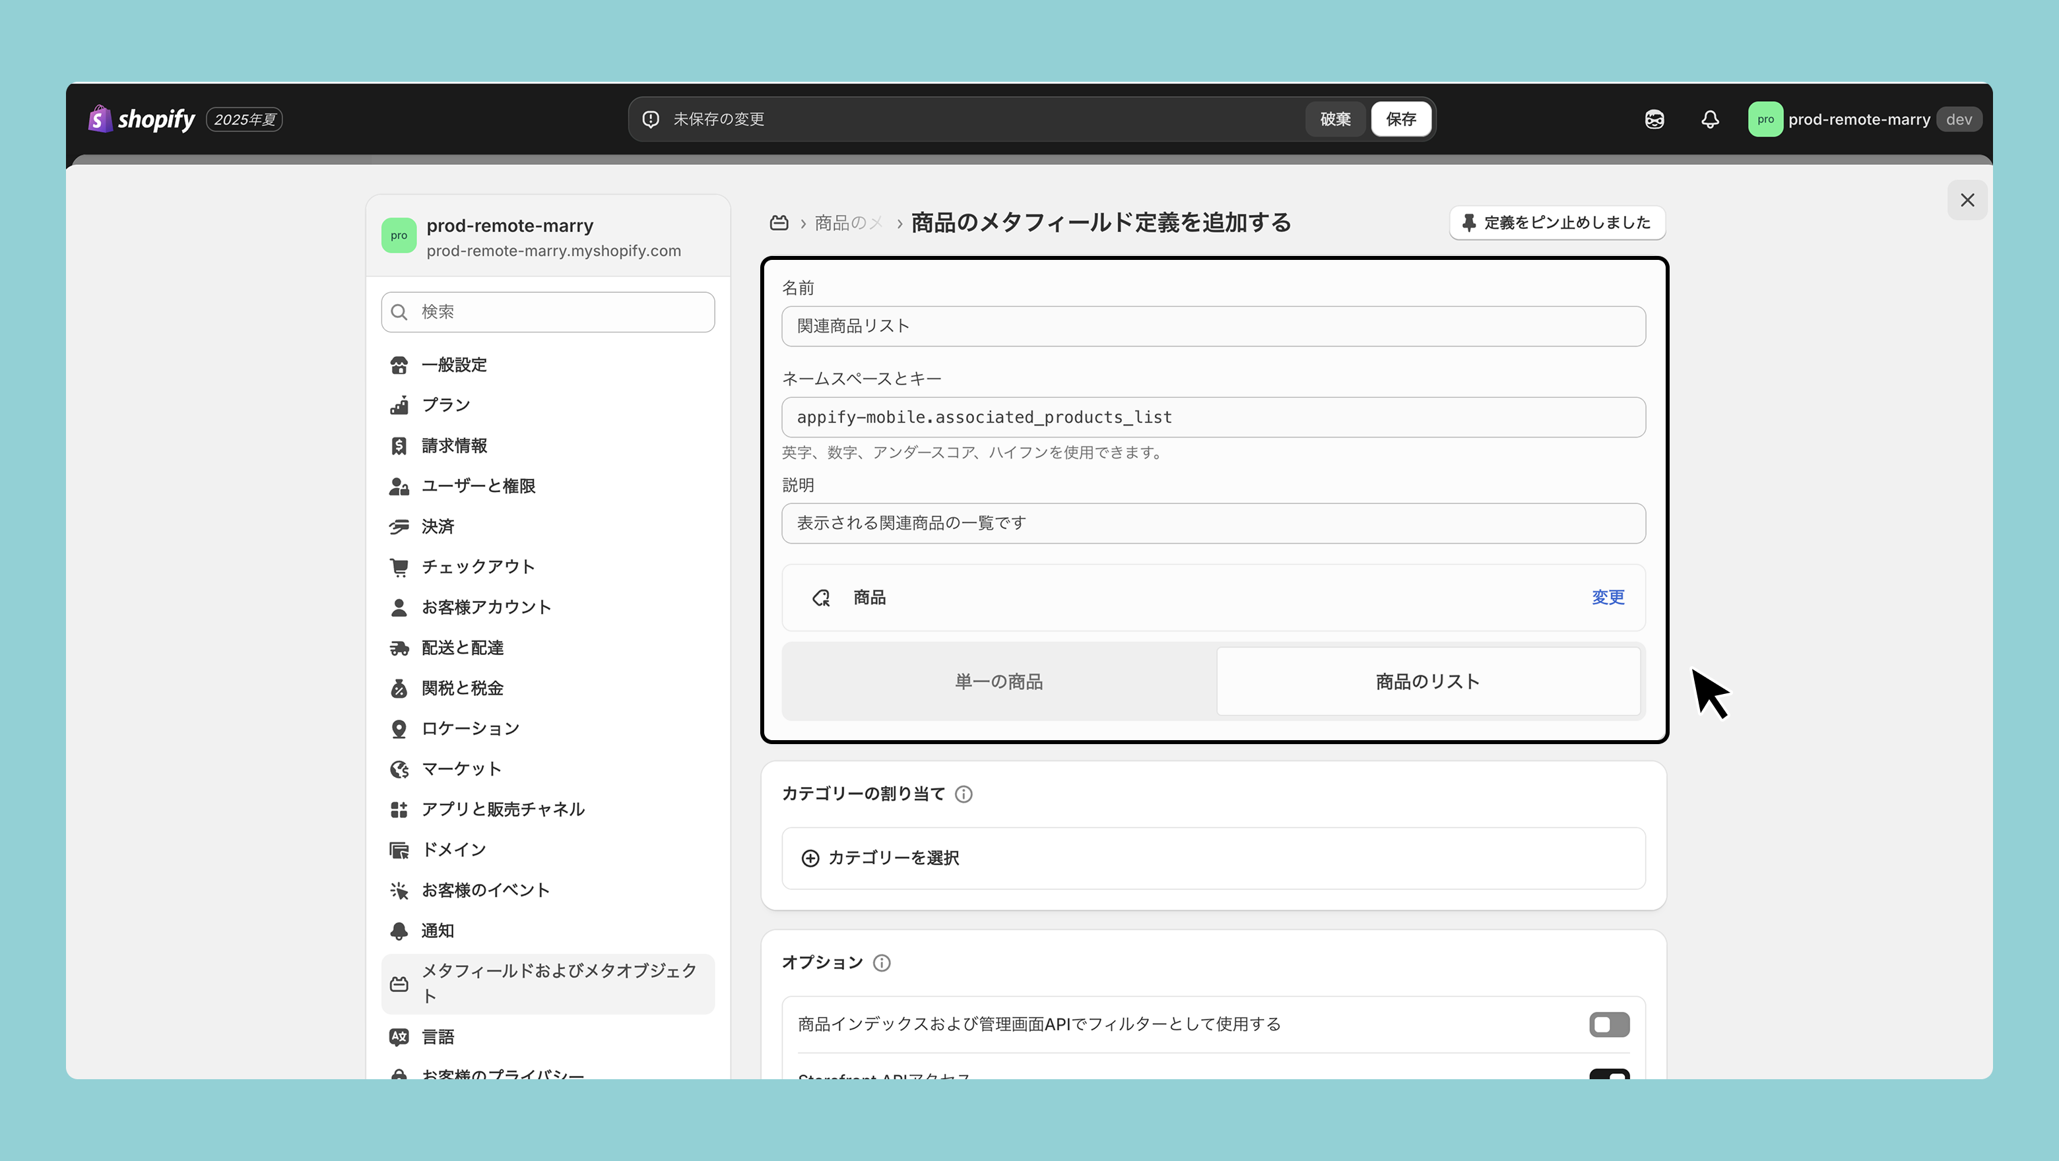Click the 破棄 discard button
The height and width of the screenshot is (1161, 2059).
coord(1335,119)
